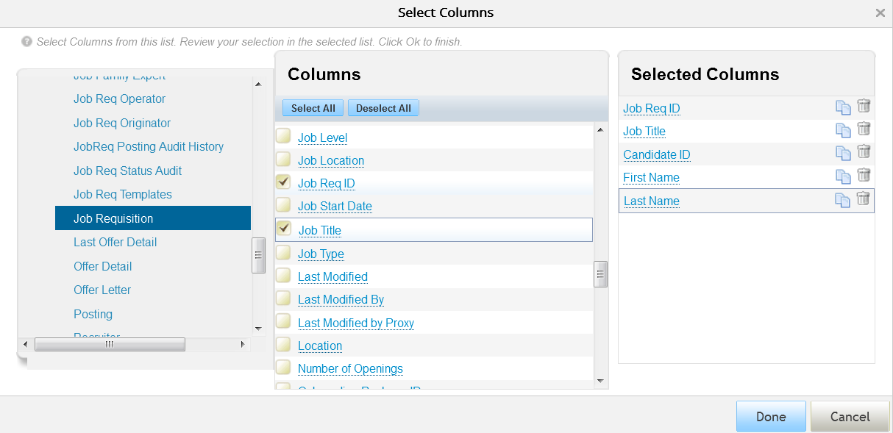This screenshot has height=433, width=893.
Task: Copy the Last Name column
Action: [x=843, y=201]
